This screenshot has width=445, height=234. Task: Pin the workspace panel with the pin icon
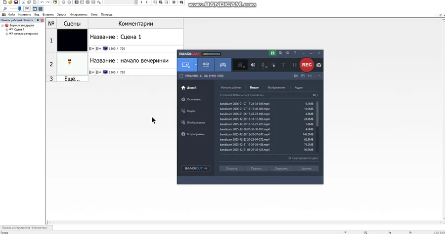pos(38,20)
